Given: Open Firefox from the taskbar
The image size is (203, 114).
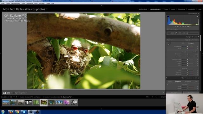Looking at the screenshot, I should (x=11, y=112).
